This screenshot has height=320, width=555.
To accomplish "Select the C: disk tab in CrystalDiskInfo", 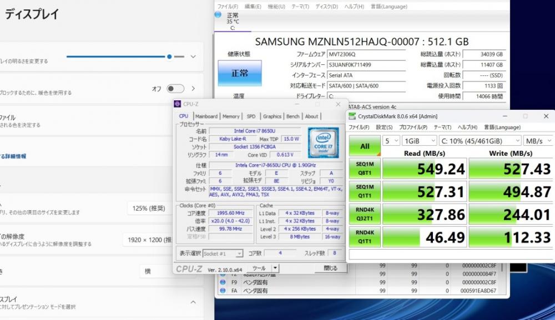I will pyautogui.click(x=233, y=21).
